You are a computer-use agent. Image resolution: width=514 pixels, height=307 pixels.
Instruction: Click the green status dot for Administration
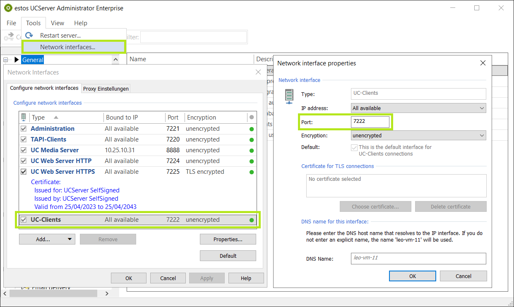click(252, 129)
